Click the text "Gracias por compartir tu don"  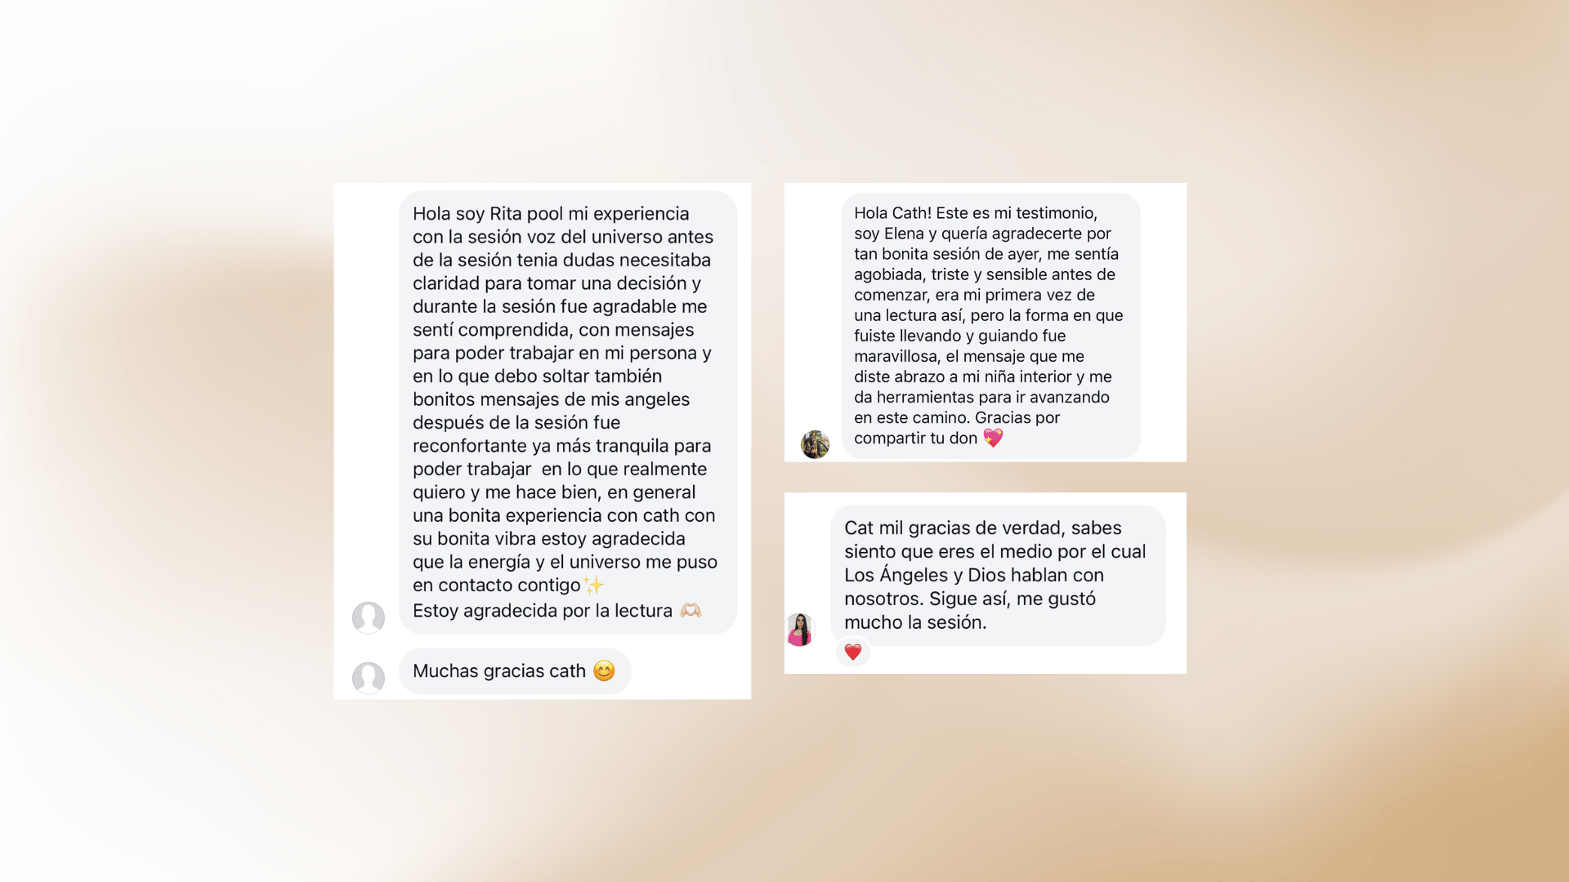click(957, 428)
